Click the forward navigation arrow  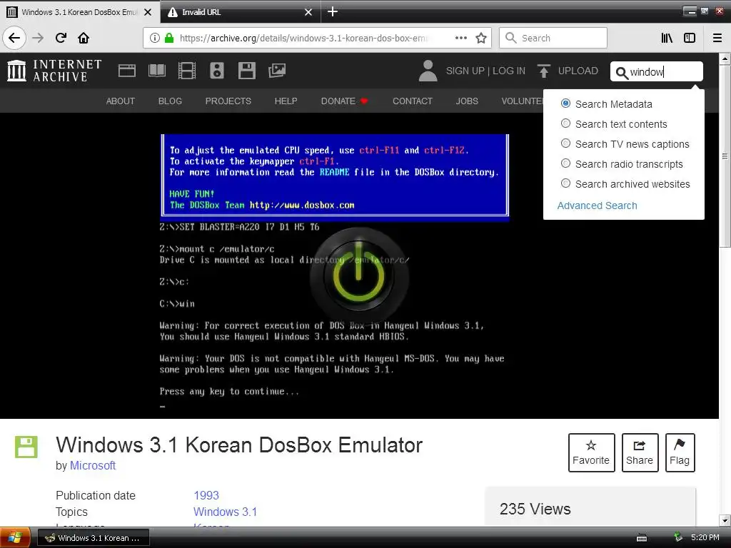(x=38, y=38)
